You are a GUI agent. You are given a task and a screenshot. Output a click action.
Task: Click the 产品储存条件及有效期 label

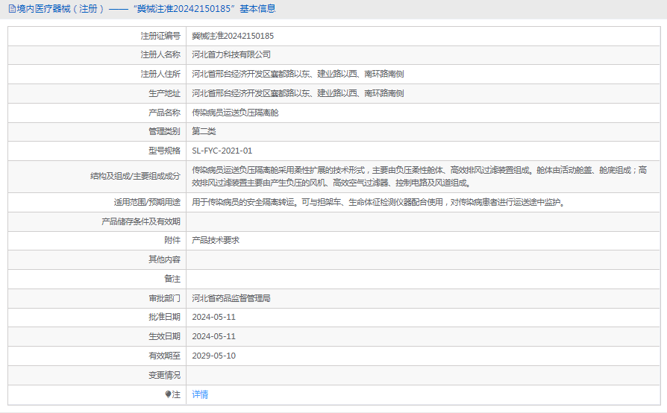pyautogui.click(x=141, y=221)
